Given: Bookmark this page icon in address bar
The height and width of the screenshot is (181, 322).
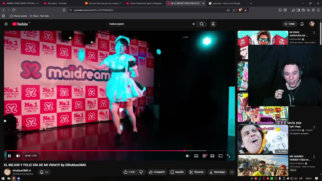Looking at the screenshot, I should (64, 10).
